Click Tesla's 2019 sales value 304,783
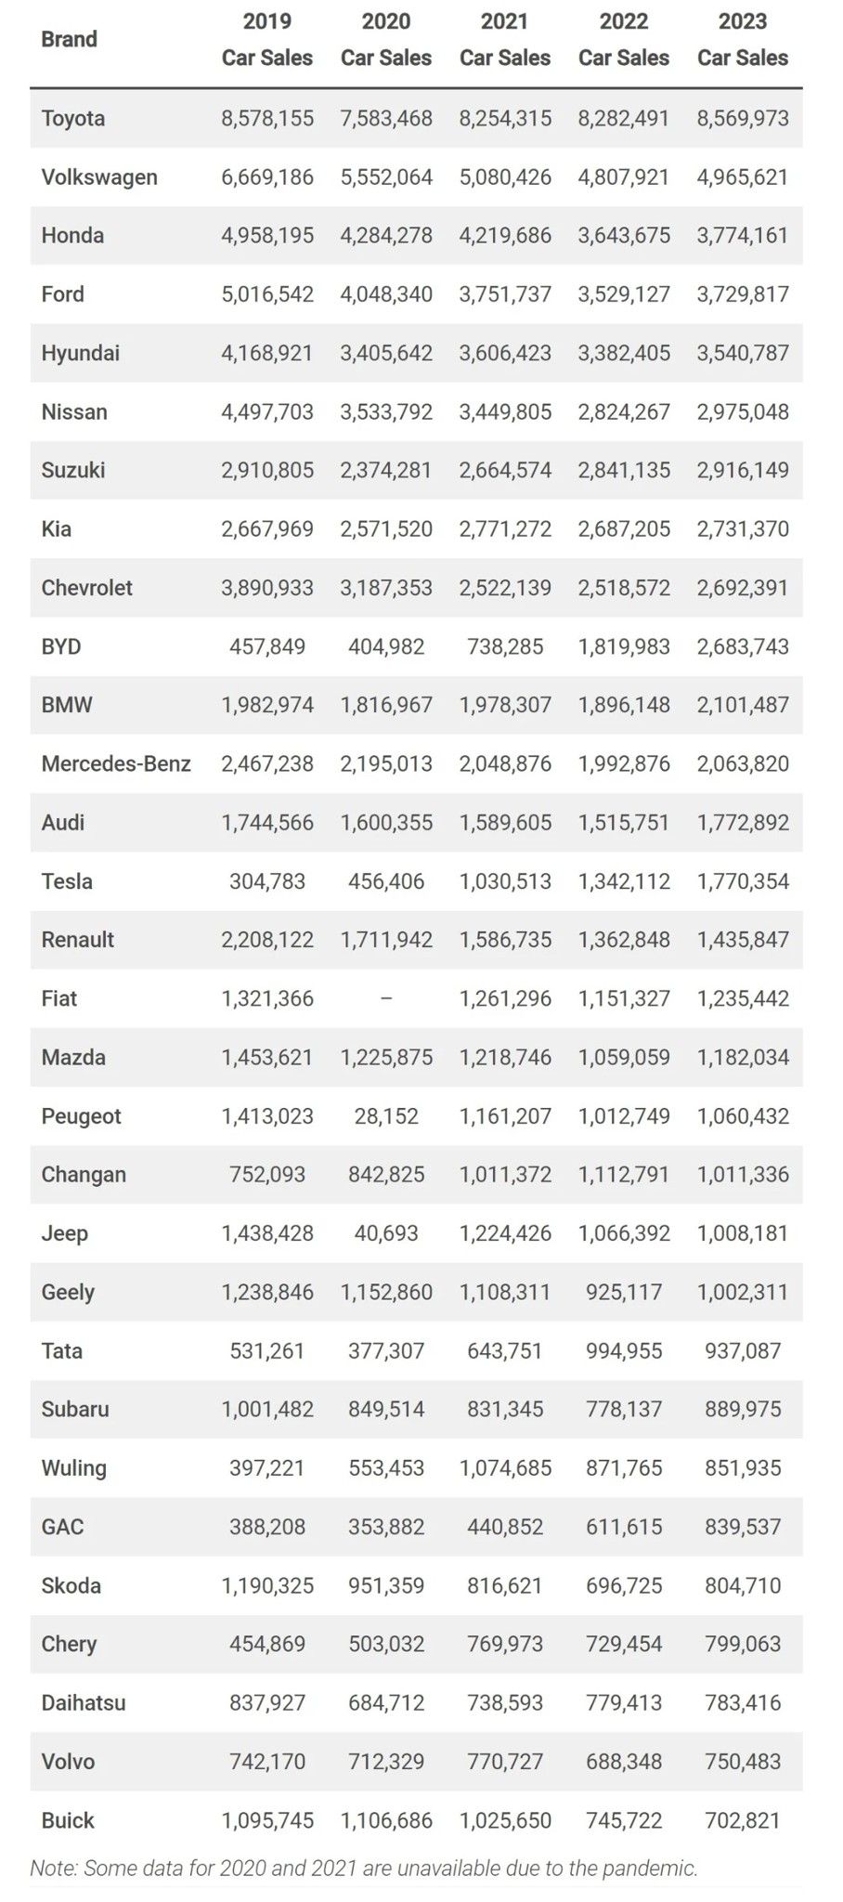843x1902 pixels. [x=267, y=881]
